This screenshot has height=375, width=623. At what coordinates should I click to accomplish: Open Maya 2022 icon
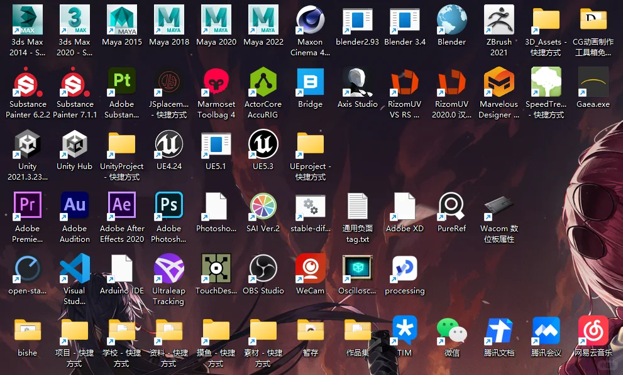[x=263, y=19]
